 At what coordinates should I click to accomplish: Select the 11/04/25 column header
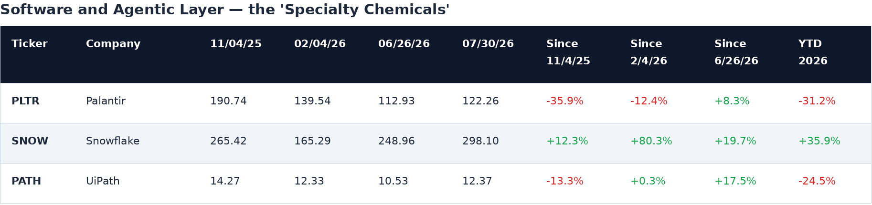click(x=236, y=44)
